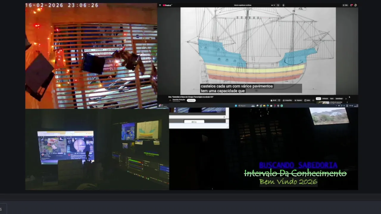Click the YouTube Premium logo
The width and height of the screenshot is (381, 214).
(x=167, y=5)
